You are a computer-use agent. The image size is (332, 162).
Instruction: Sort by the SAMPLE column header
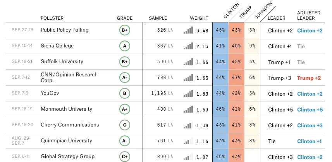click(158, 18)
